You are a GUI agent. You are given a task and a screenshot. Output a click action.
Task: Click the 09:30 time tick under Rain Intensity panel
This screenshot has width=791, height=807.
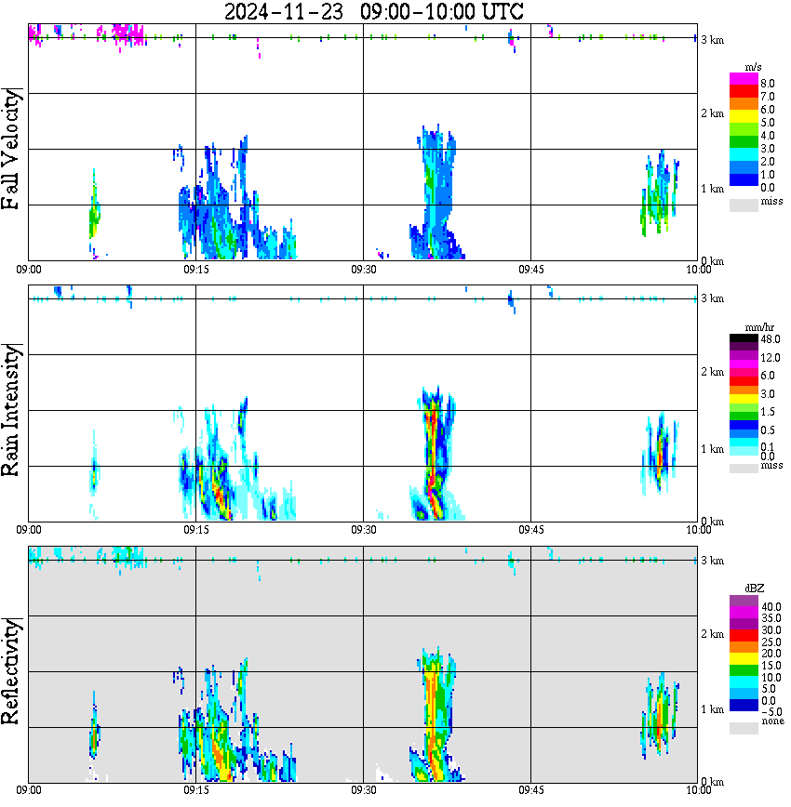(363, 530)
